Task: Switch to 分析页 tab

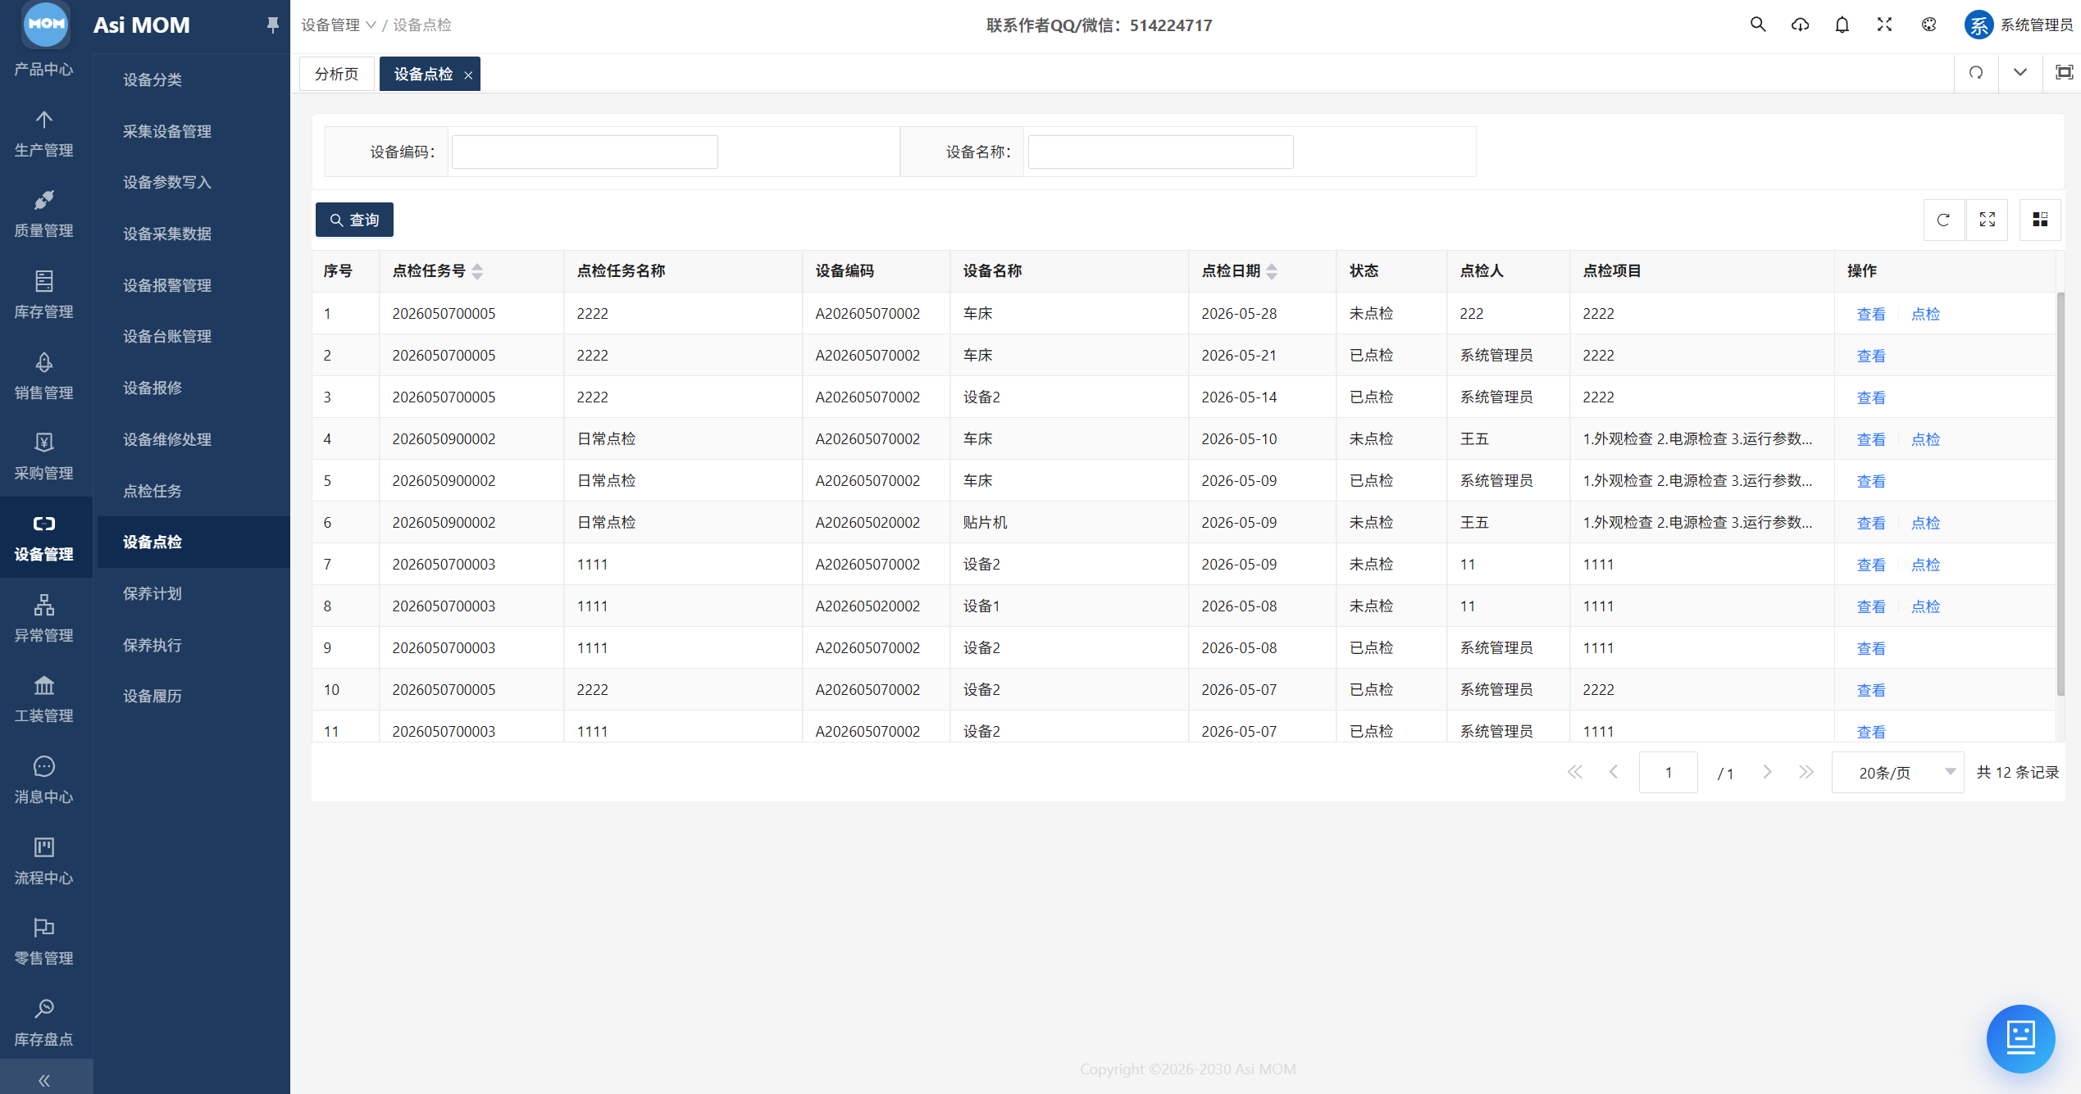Action: (337, 74)
